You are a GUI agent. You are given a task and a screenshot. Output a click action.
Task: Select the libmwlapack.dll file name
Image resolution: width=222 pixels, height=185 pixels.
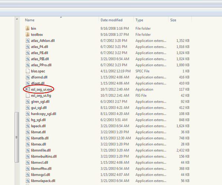[x=43, y=181]
